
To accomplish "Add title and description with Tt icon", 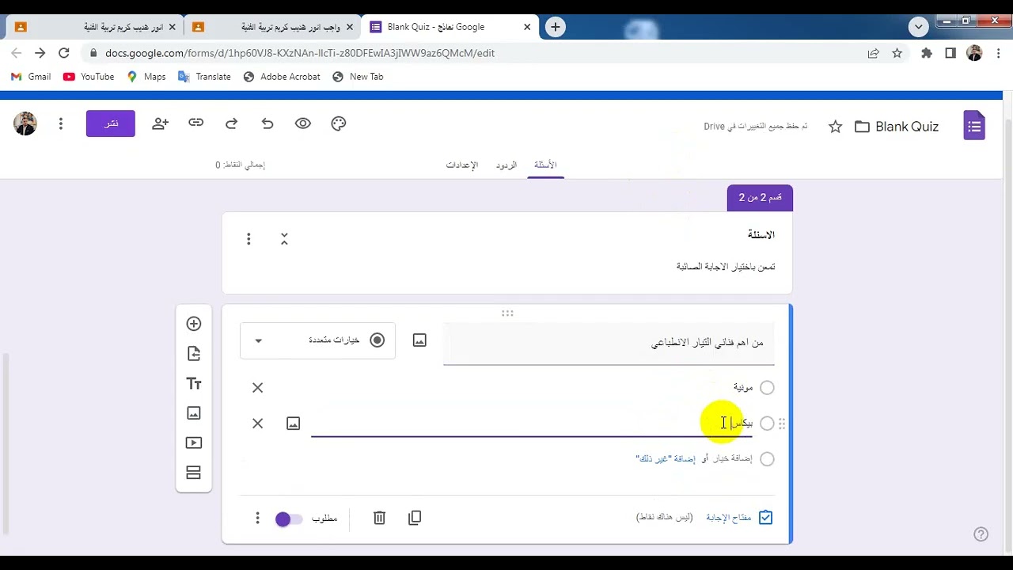I will tap(194, 384).
